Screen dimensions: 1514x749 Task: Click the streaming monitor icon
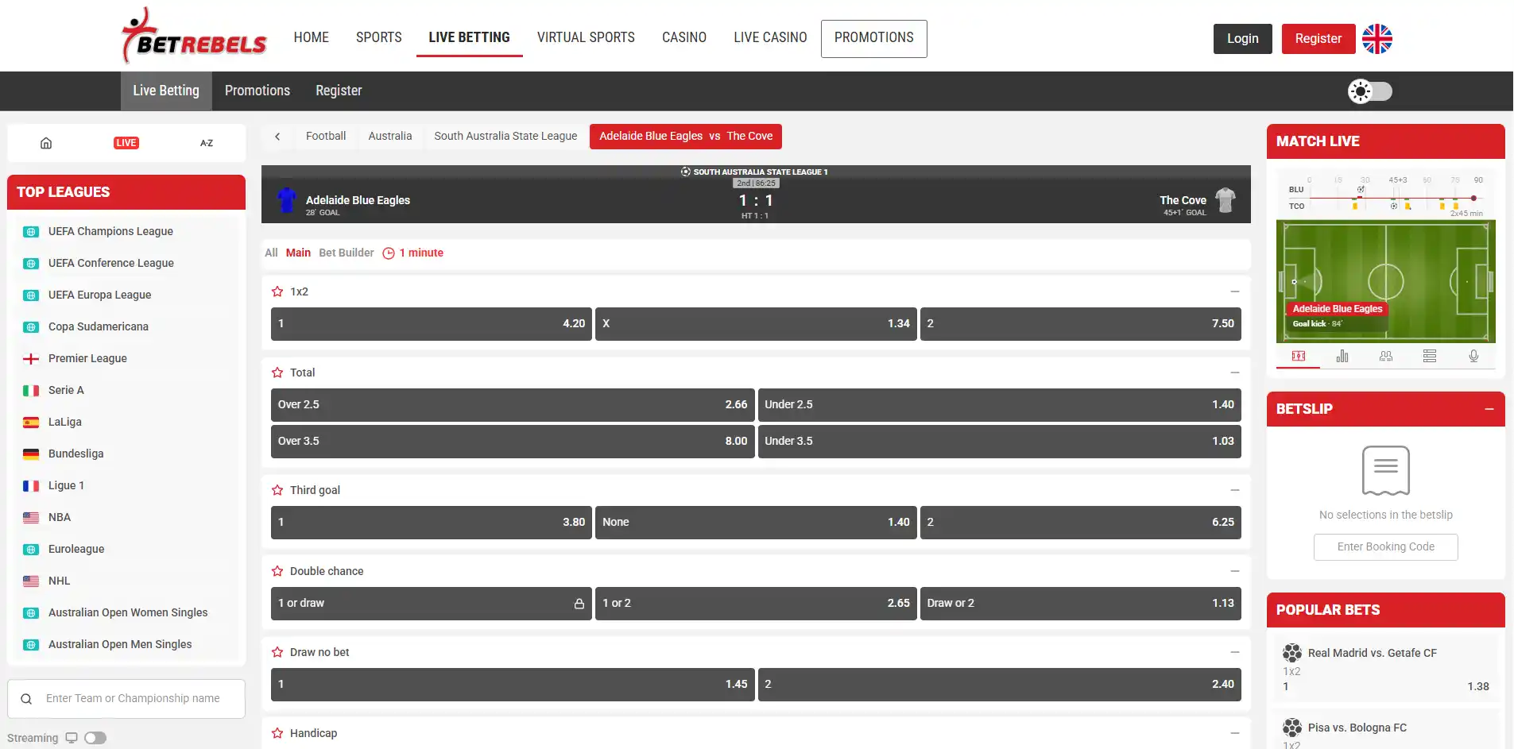[72, 738]
